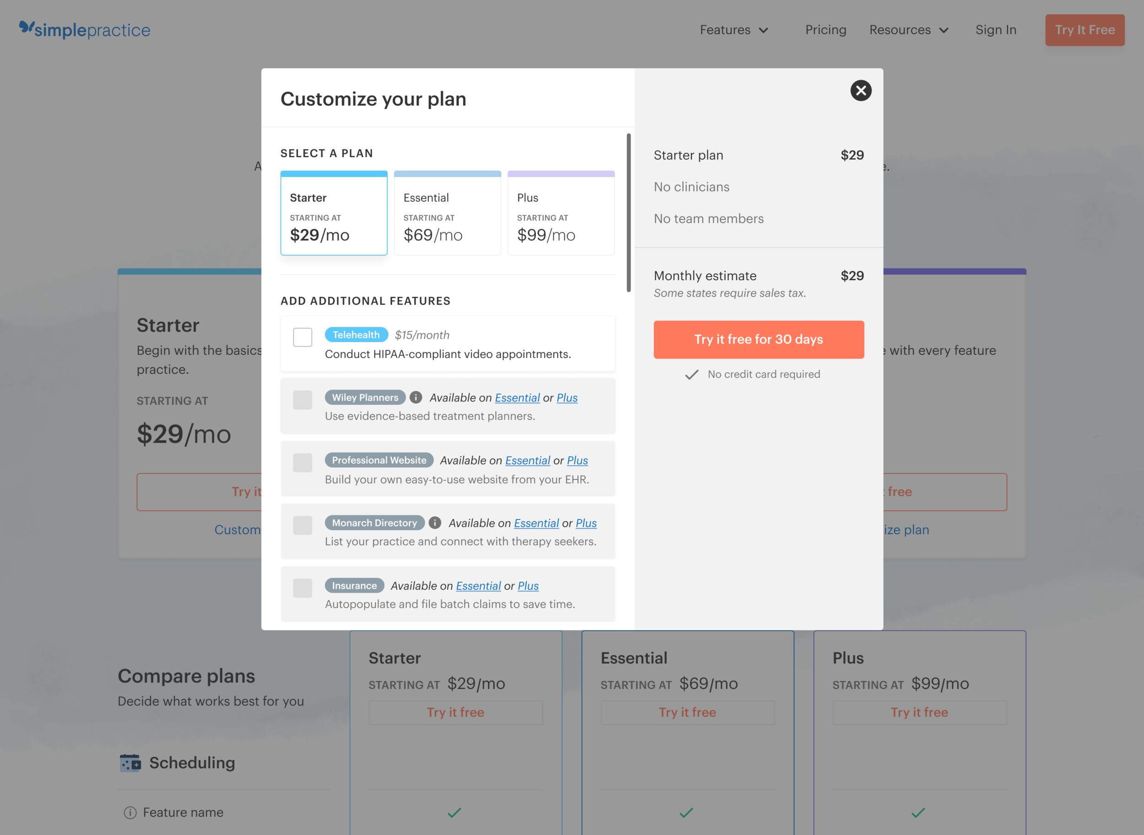Click the checkmark by No credit card required
The height and width of the screenshot is (835, 1144).
(691, 375)
